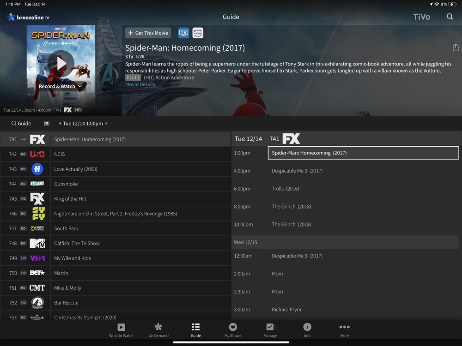This screenshot has width=462, height=346.
Task: Select Nightmare on Elm Street program
Action: 140,214
